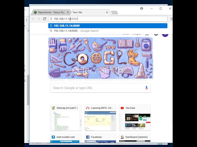The width and height of the screenshot is (197, 147).
Task: Open the Facebook shortcut tile
Action: (100, 138)
